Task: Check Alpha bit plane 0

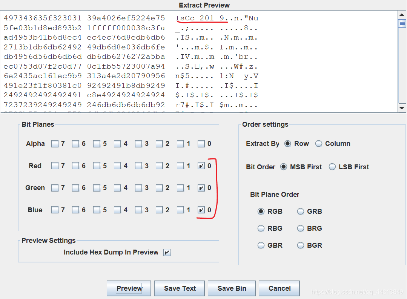Action: [x=201, y=144]
